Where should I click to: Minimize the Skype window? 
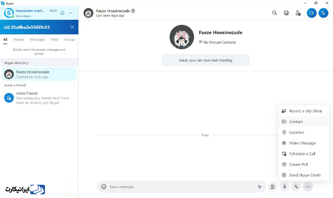[305, 3]
